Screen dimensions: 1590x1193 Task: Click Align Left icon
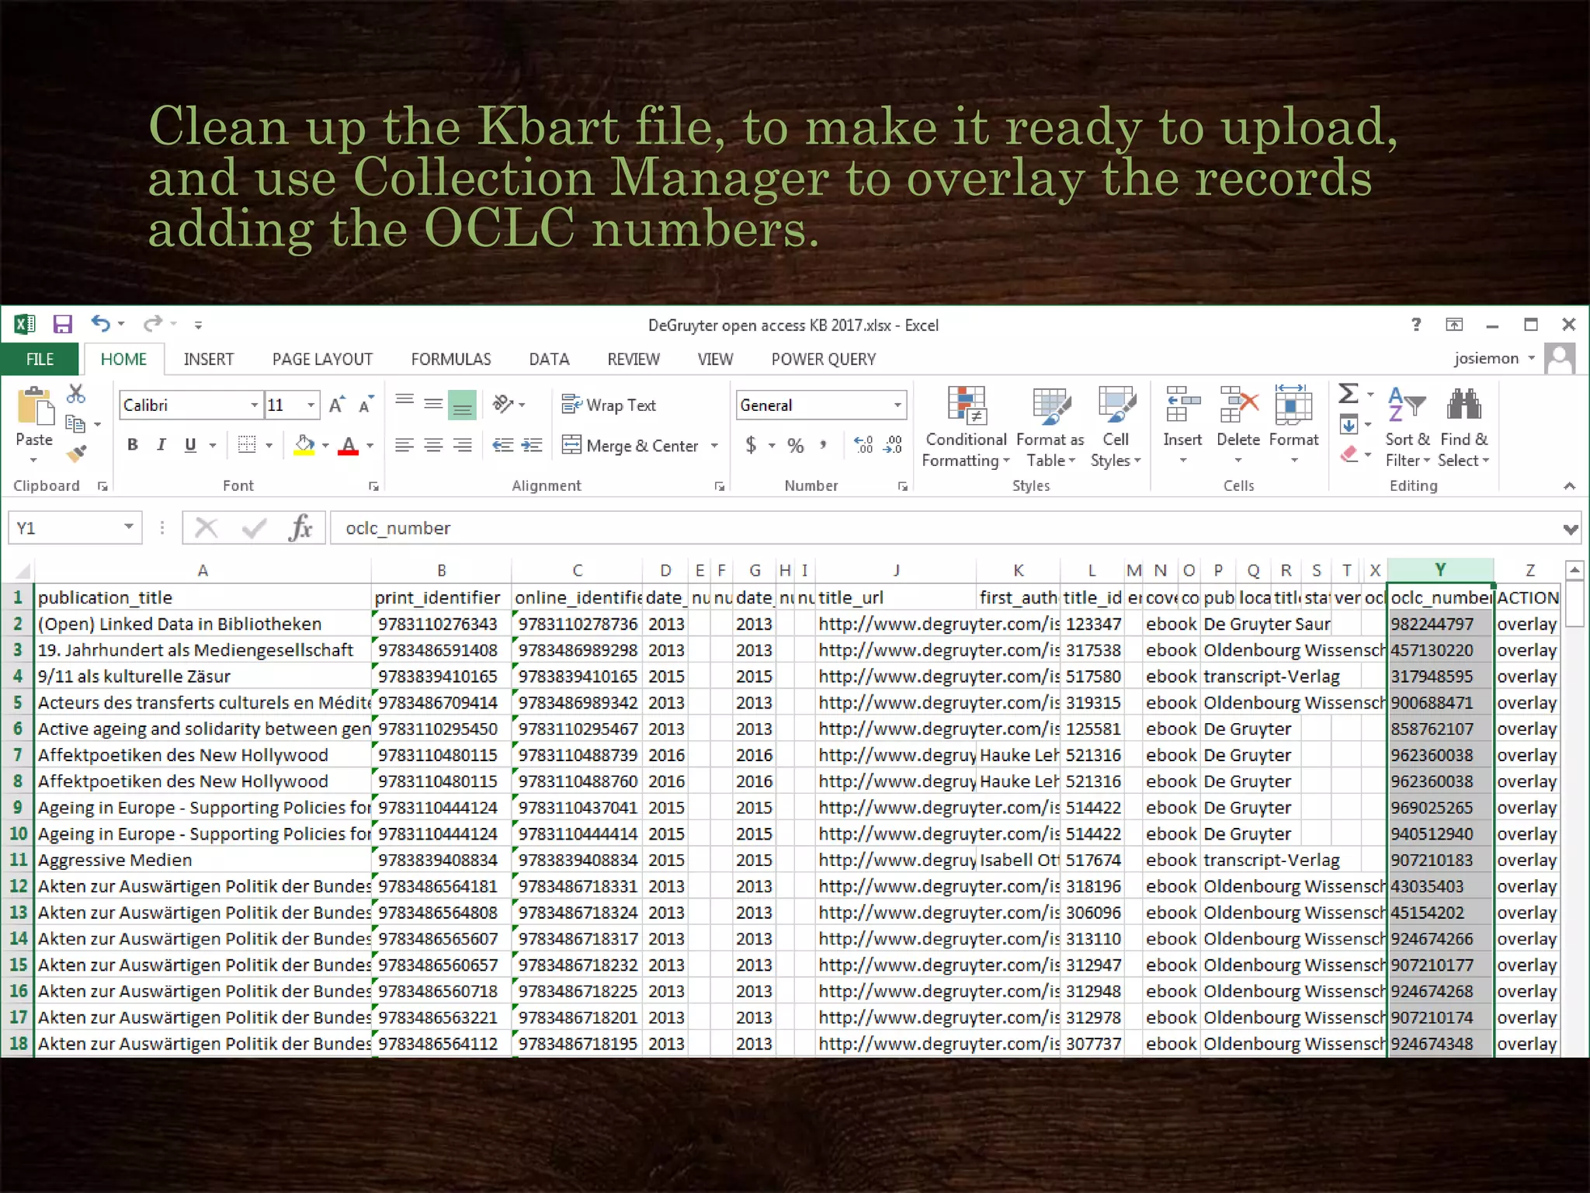click(x=404, y=445)
